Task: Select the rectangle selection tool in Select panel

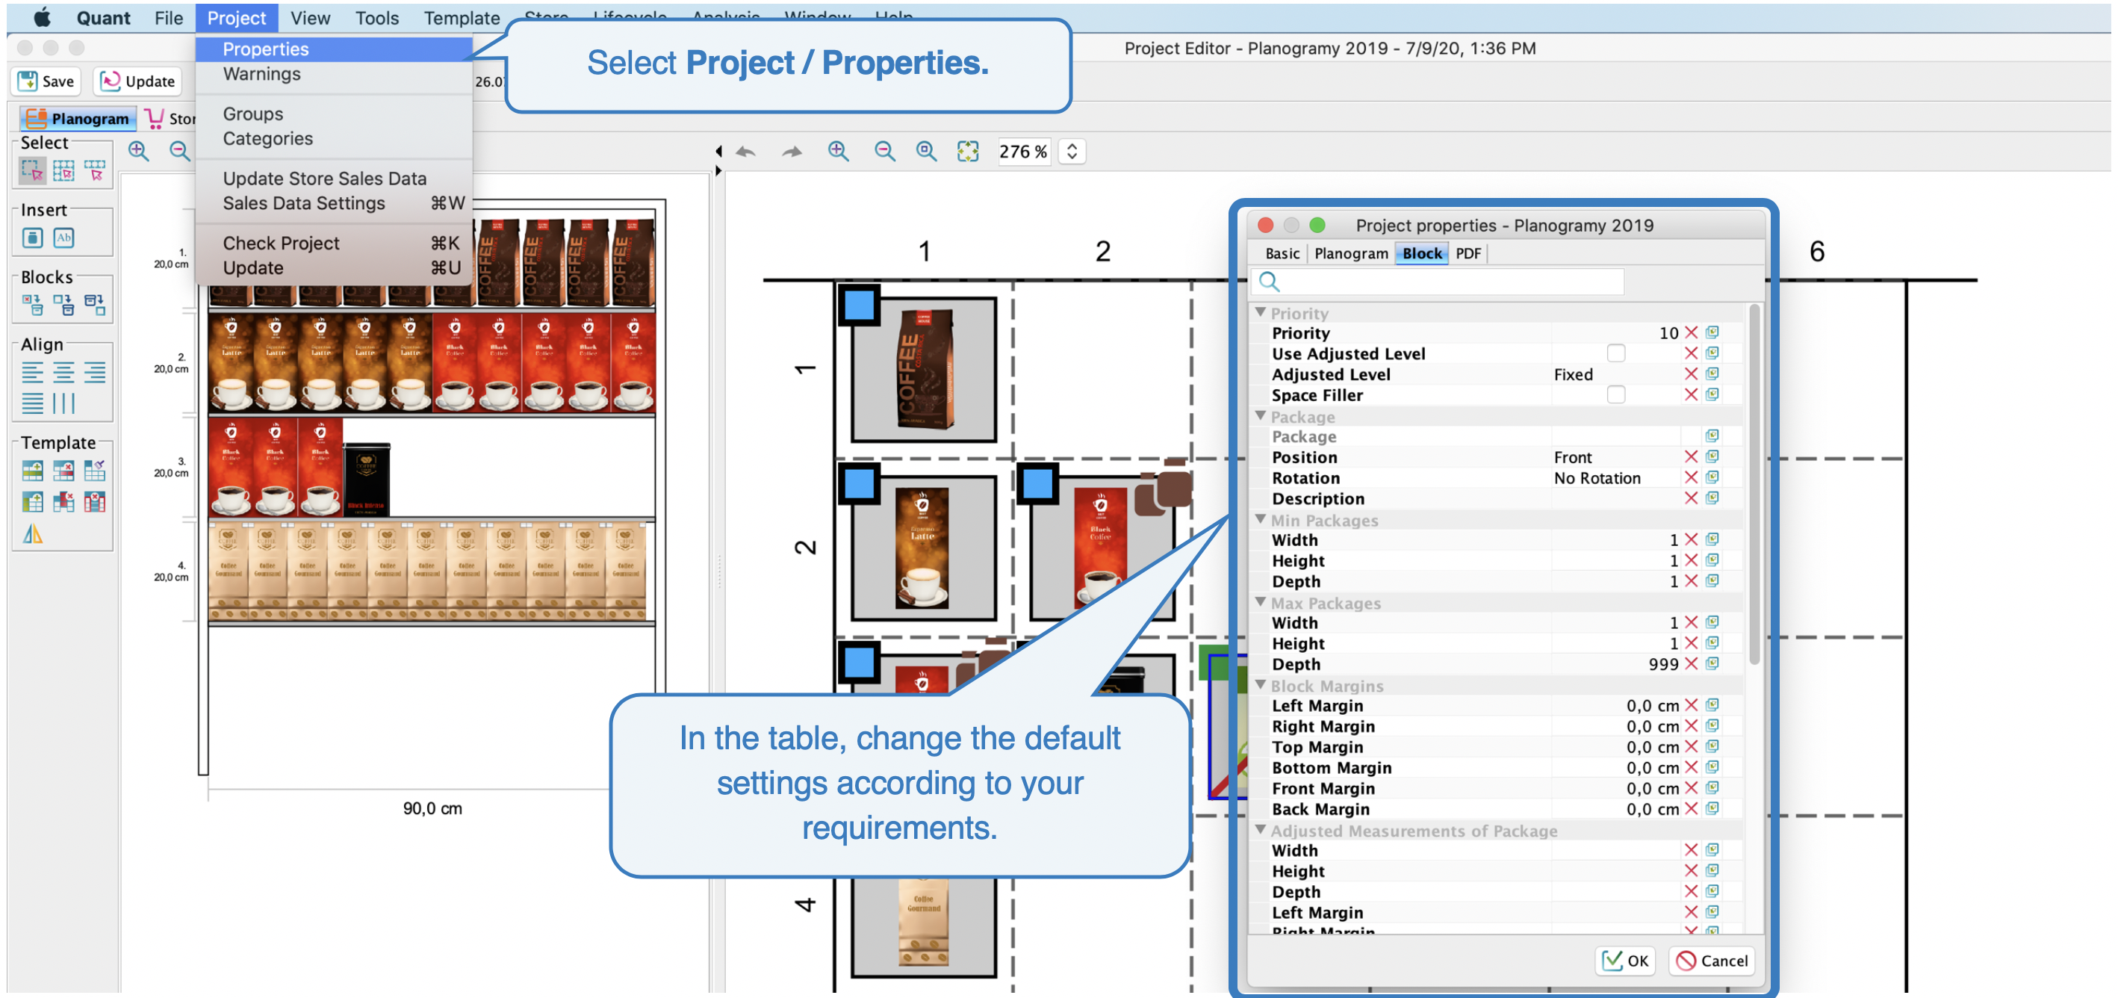Action: [32, 171]
